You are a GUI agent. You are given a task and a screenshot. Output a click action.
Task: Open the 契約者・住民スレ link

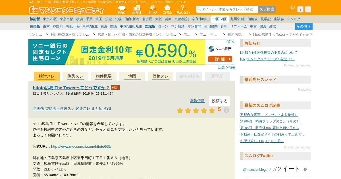(60, 108)
